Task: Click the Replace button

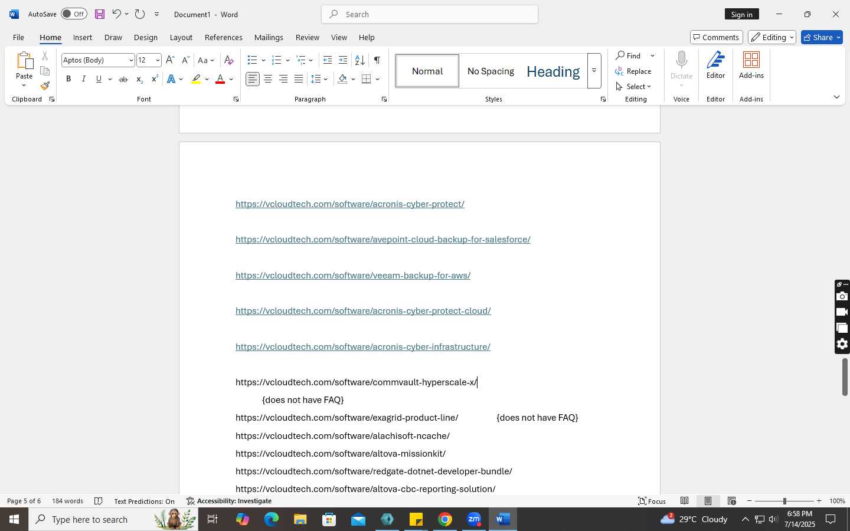Action: click(x=633, y=71)
